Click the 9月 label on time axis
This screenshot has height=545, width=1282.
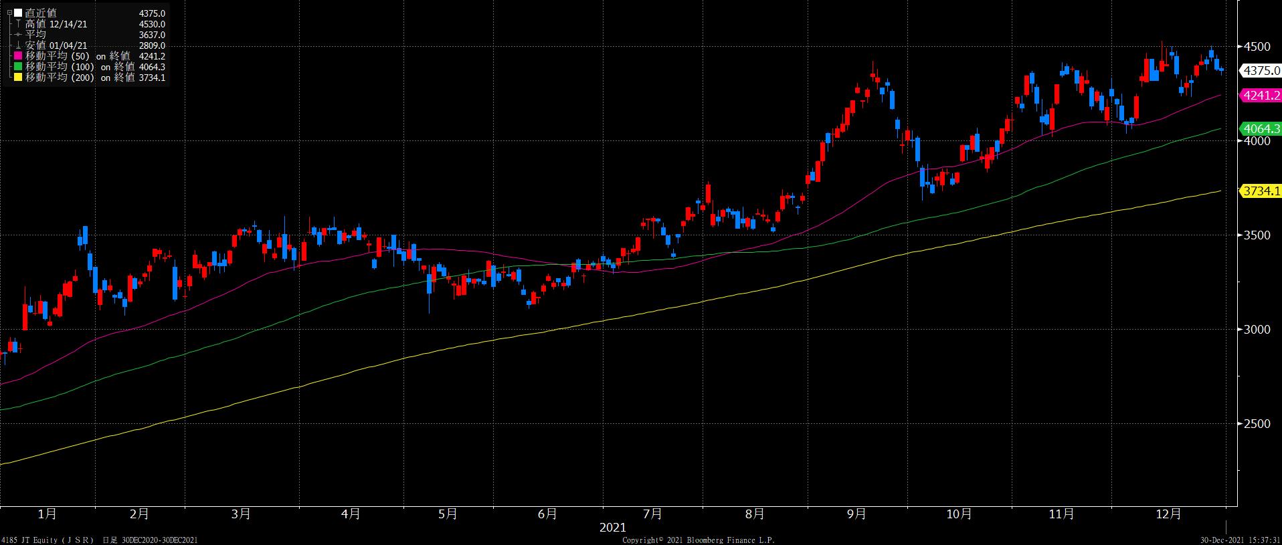point(856,514)
